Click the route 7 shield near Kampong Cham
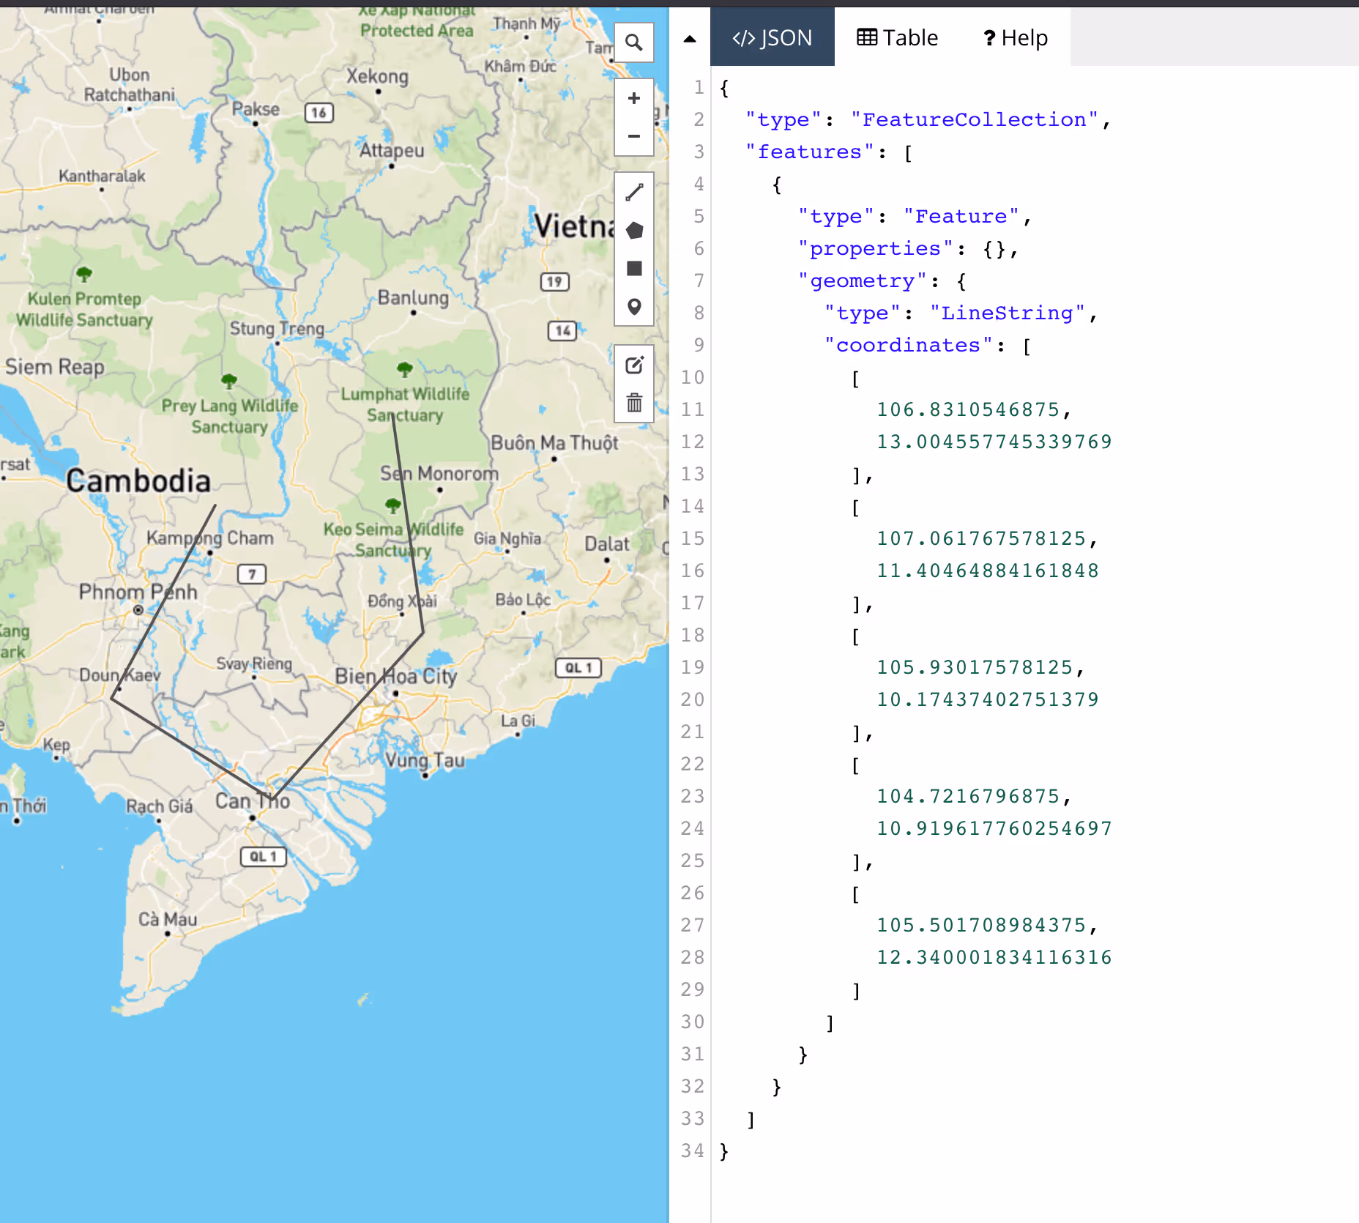 click(252, 574)
